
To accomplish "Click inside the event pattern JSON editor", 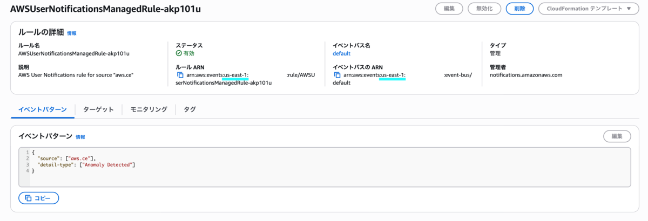I will (325, 167).
